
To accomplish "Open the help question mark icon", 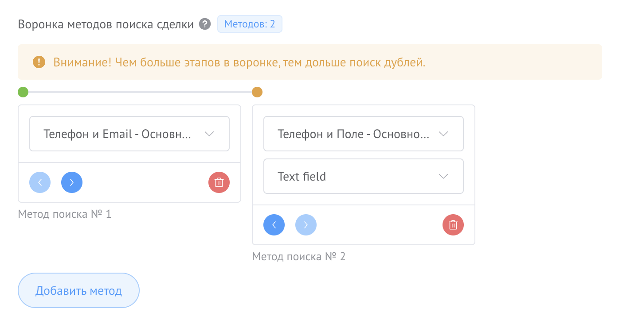I will [204, 24].
